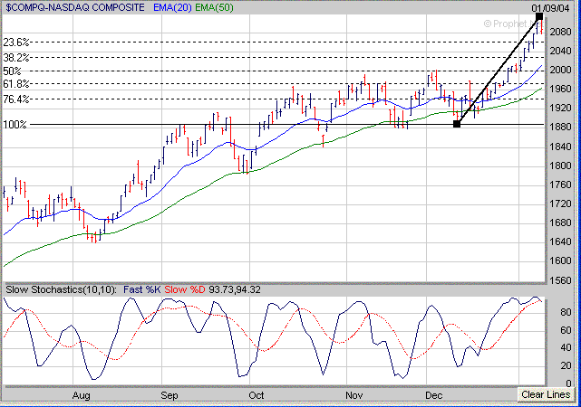581x407 pixels.
Task: Click the 01/09/04 date label
Action: 550,8
